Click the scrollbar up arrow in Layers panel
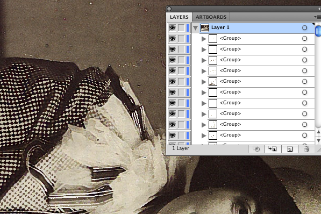Viewport: 321px width, 214px height. coord(318,132)
